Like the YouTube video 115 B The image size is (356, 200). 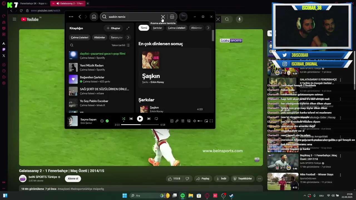[x=174, y=179]
